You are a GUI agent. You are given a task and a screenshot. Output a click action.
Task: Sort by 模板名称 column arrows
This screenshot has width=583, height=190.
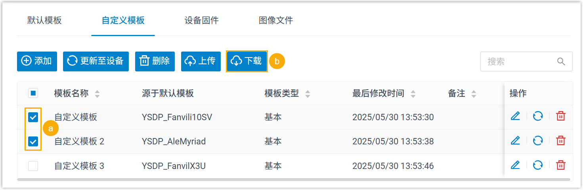point(97,94)
